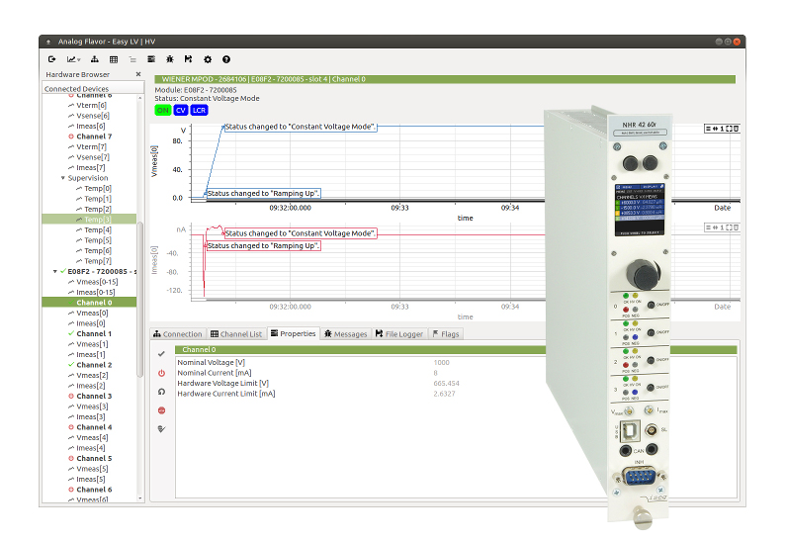Click the Connected Devices column header

coord(93,89)
